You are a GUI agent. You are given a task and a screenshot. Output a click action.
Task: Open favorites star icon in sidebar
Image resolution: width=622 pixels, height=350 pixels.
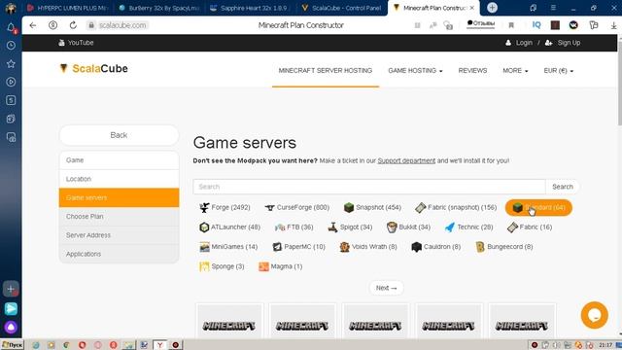(x=11, y=64)
